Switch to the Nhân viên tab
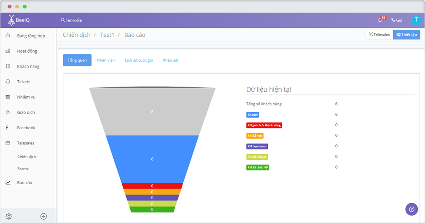 (106, 60)
